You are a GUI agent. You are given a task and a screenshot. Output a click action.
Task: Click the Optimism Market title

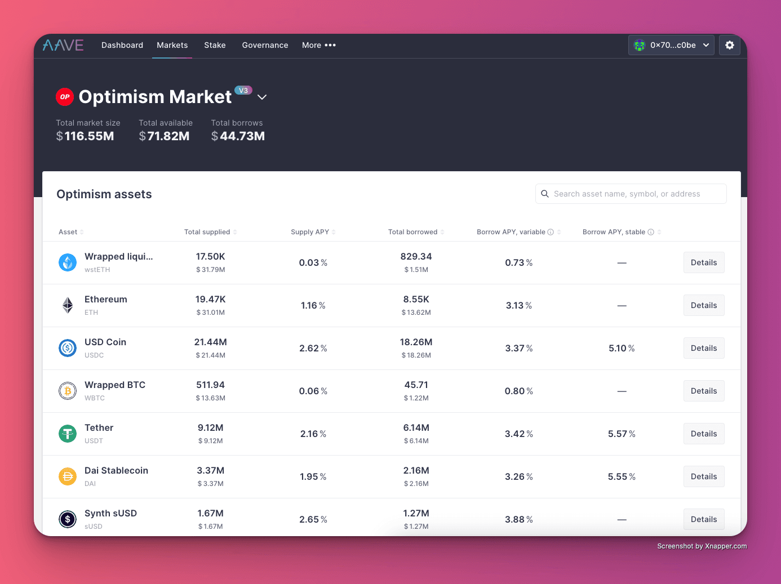[x=155, y=97]
